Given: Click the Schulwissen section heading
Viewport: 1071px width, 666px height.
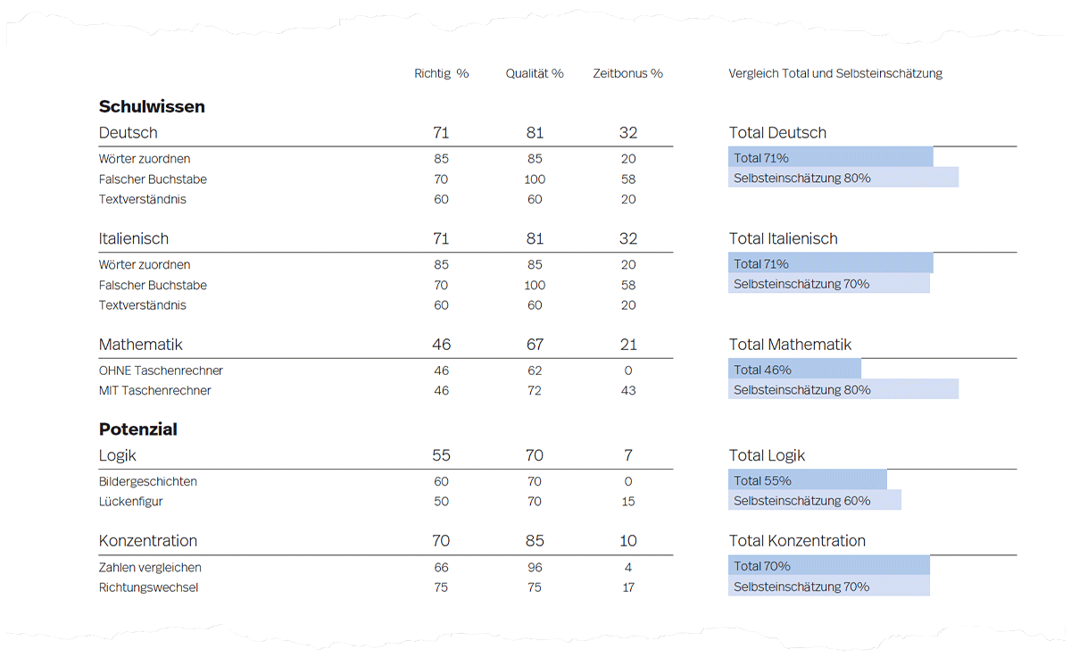Looking at the screenshot, I should (x=152, y=107).
